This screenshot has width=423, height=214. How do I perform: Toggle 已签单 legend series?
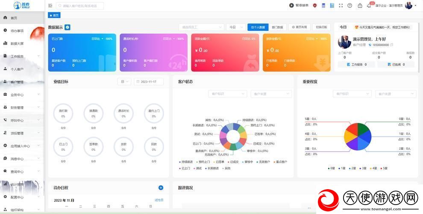tap(219, 162)
